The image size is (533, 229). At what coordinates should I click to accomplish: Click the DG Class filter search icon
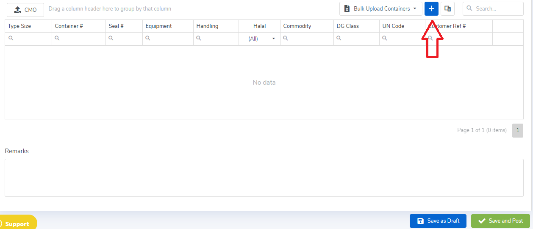pos(339,39)
